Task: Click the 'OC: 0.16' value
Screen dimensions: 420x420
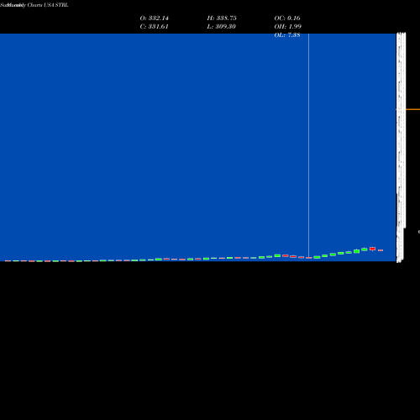Action: pyautogui.click(x=287, y=18)
